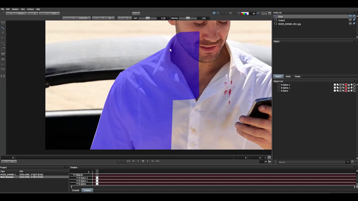This screenshot has width=358, height=201.
Task: Select the Tracker tool
Action: pyautogui.click(x=3, y=70)
